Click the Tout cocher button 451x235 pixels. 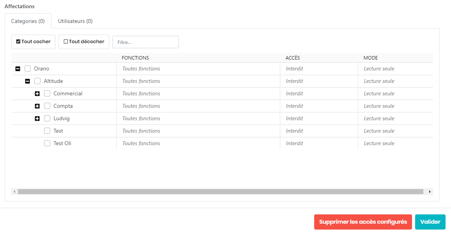coord(33,42)
